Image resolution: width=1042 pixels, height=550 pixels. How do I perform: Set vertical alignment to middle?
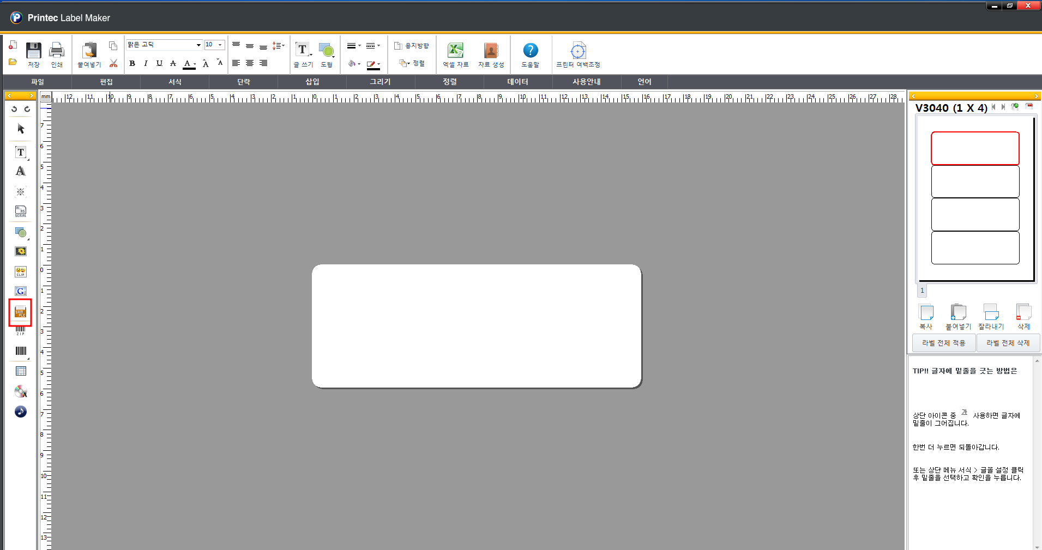click(250, 46)
